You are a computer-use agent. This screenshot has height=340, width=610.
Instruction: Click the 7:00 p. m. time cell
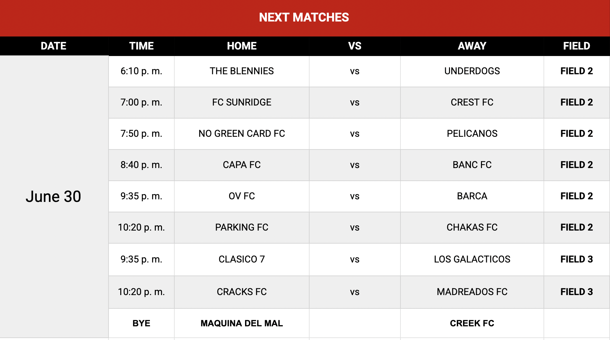(141, 103)
